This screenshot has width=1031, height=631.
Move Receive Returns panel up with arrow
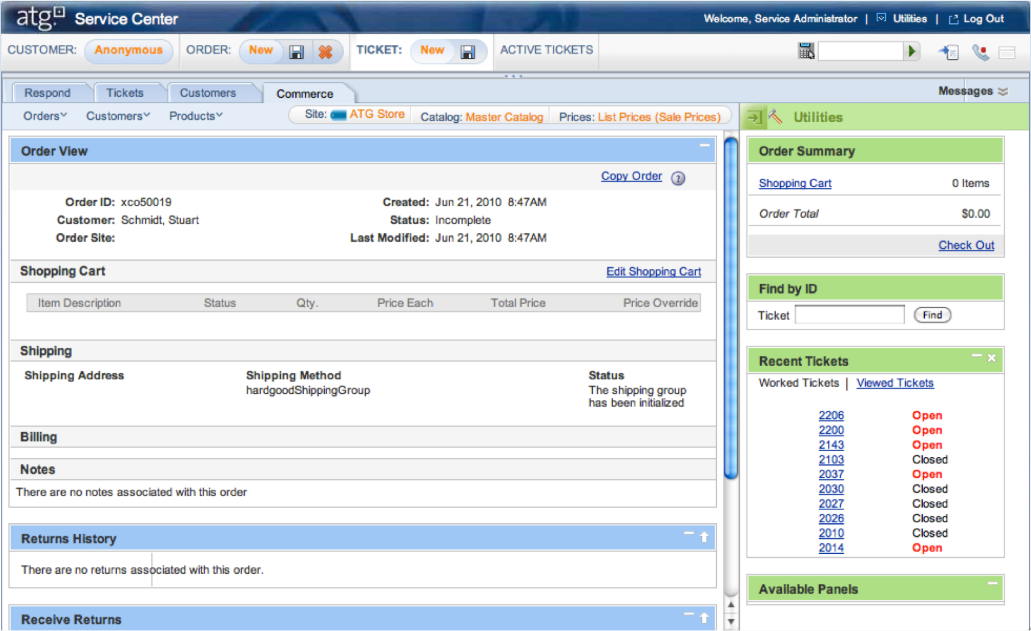coord(704,618)
